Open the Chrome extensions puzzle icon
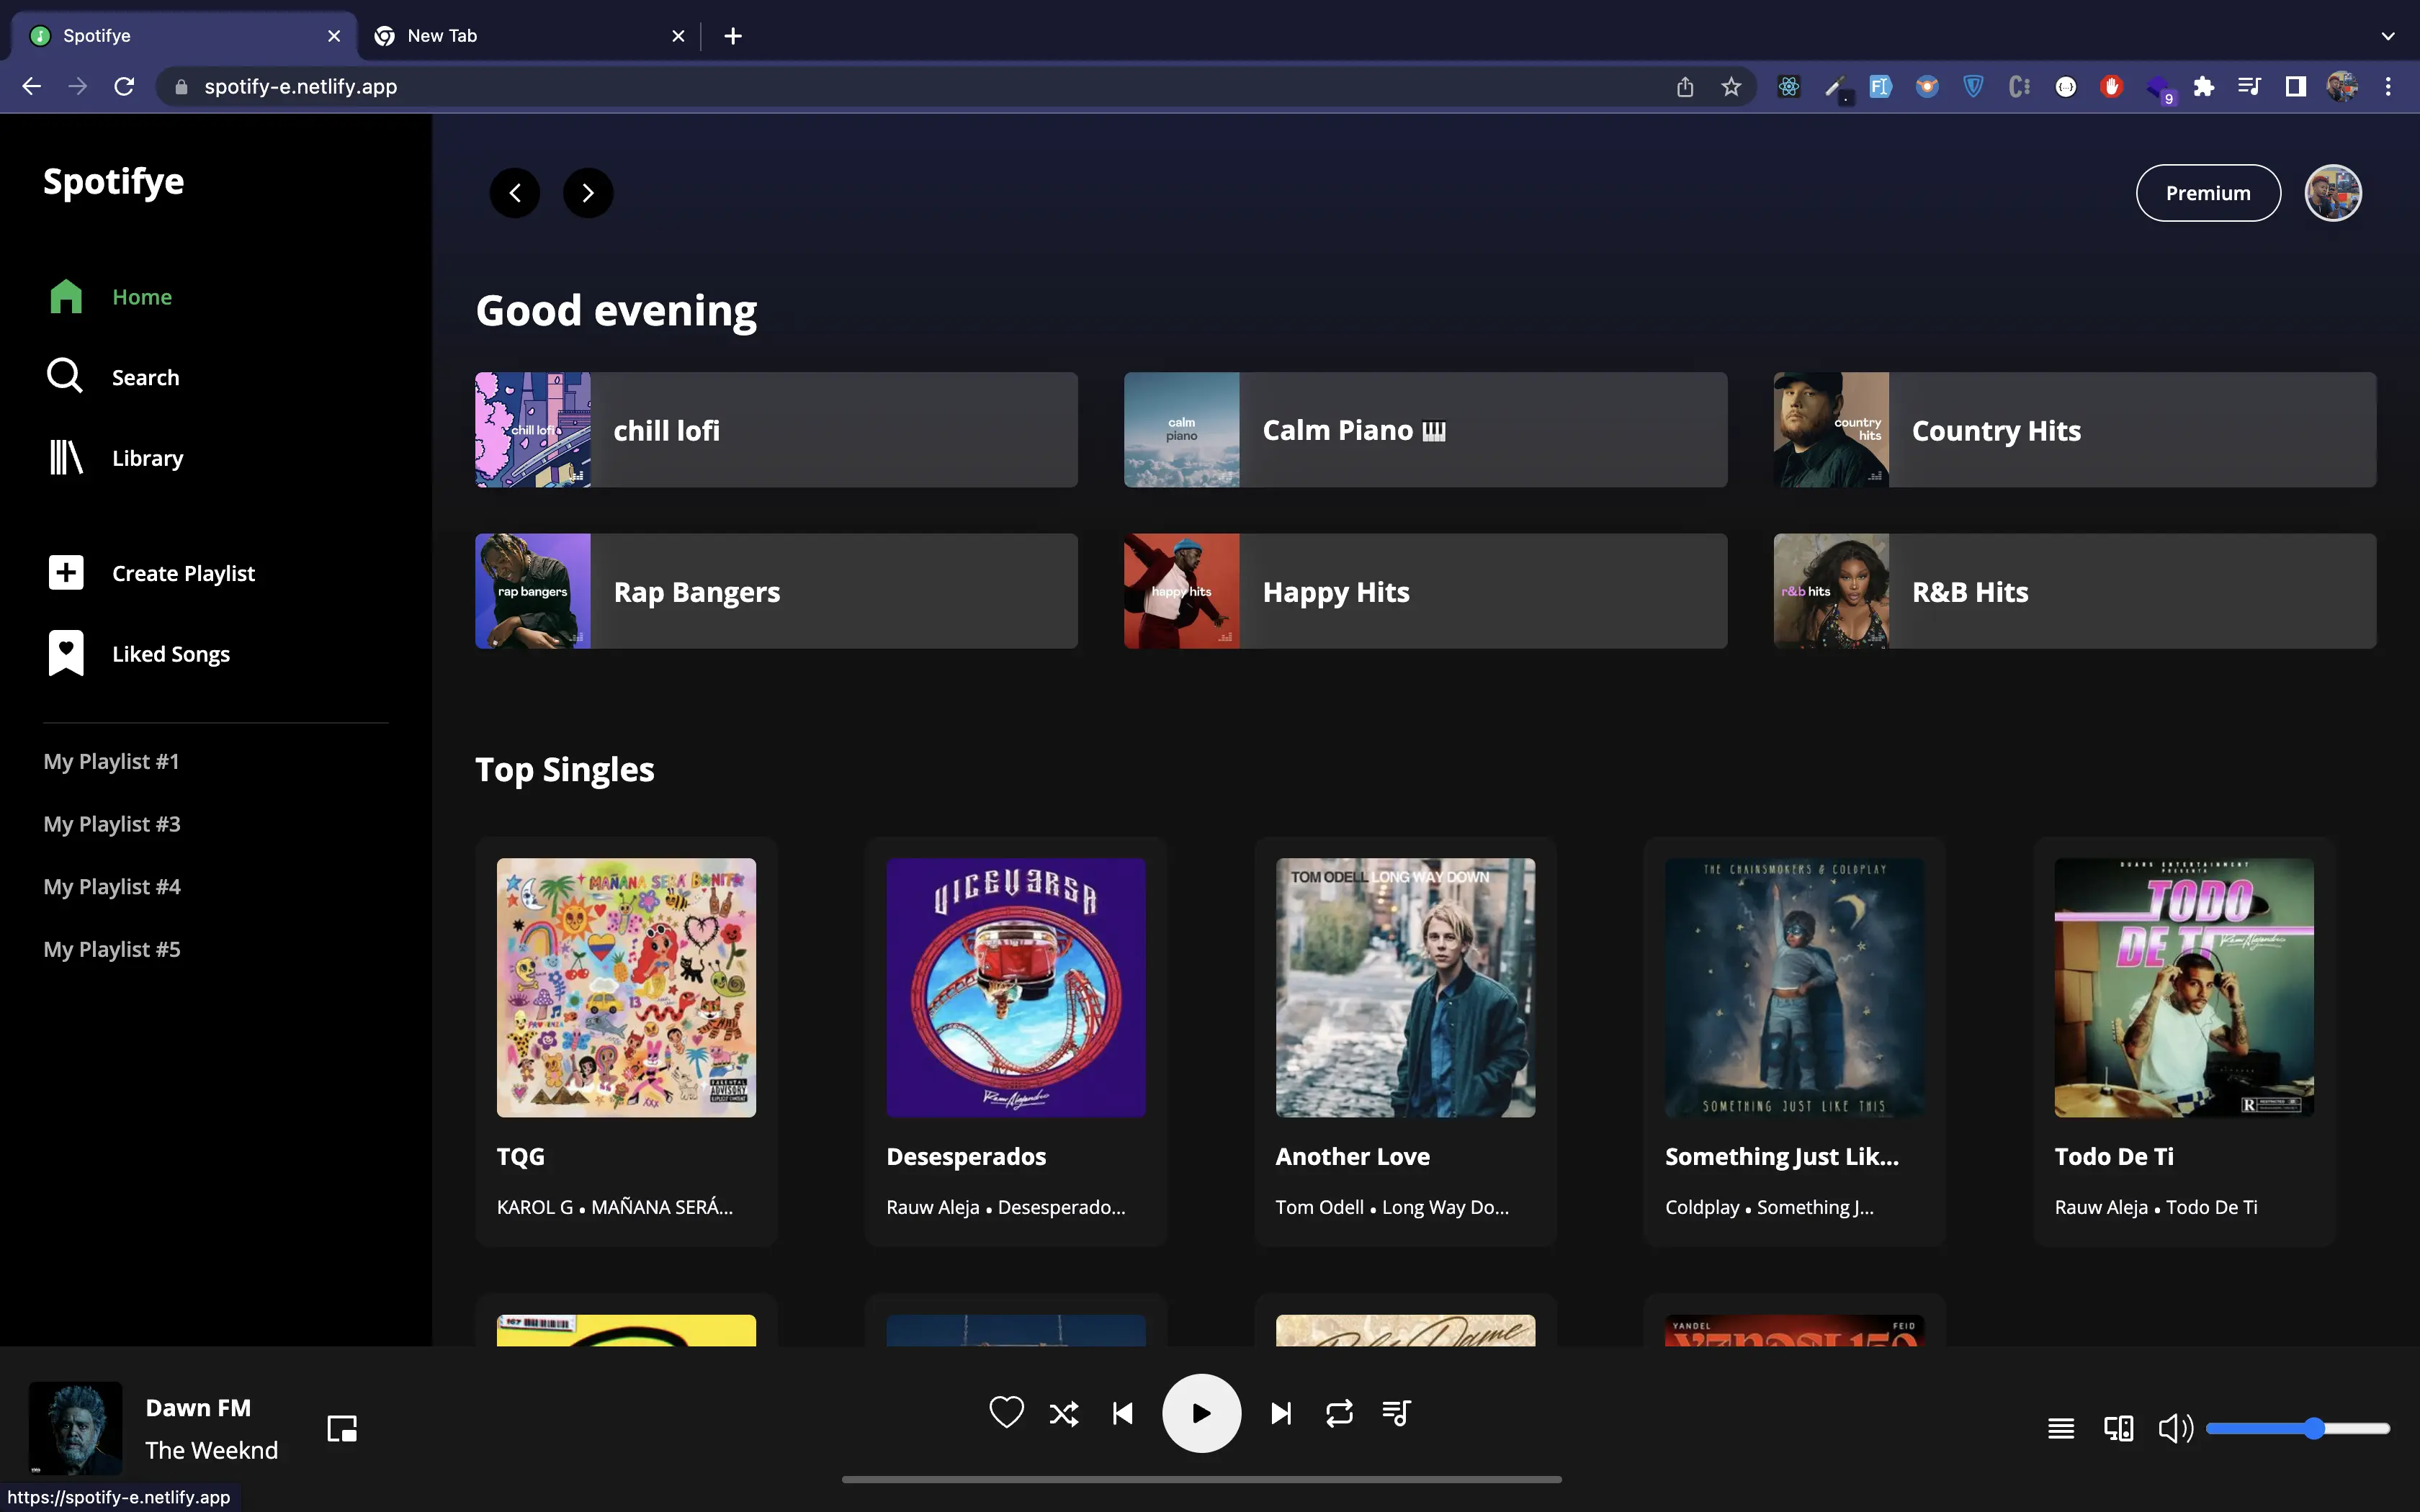This screenshot has height=1512, width=2420. pyautogui.click(x=2204, y=87)
